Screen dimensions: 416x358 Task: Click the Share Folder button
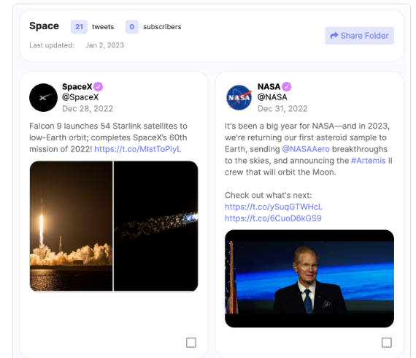pyautogui.click(x=359, y=36)
